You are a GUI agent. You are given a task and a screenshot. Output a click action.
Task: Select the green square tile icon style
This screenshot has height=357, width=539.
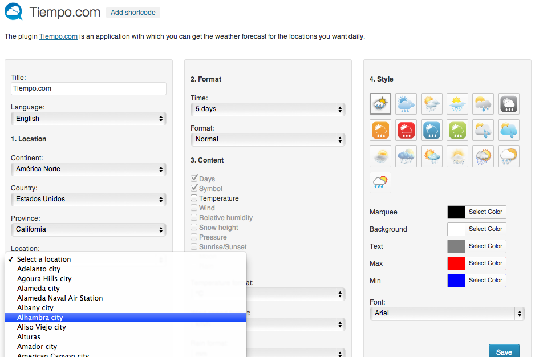pos(457,130)
